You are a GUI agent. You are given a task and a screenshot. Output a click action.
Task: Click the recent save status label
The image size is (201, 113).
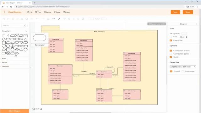pyautogui.click(x=156, y=24)
